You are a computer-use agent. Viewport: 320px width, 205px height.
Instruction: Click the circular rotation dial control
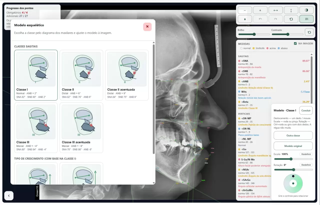click(293, 183)
